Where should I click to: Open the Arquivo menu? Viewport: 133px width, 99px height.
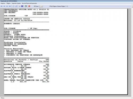(x=3, y=3)
